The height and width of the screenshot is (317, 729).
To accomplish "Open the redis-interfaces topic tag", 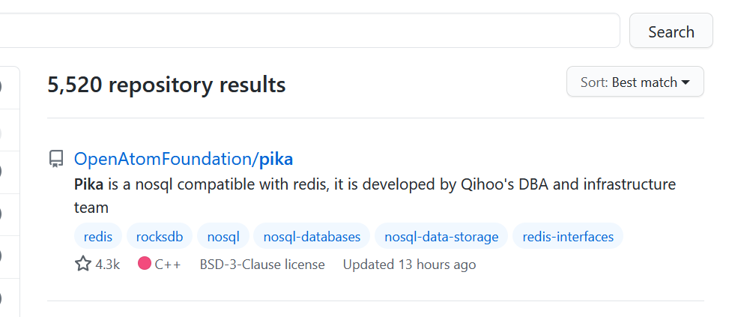I will point(568,237).
